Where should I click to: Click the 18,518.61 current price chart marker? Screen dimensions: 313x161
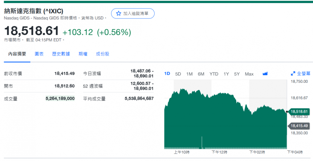(x=299, y=112)
